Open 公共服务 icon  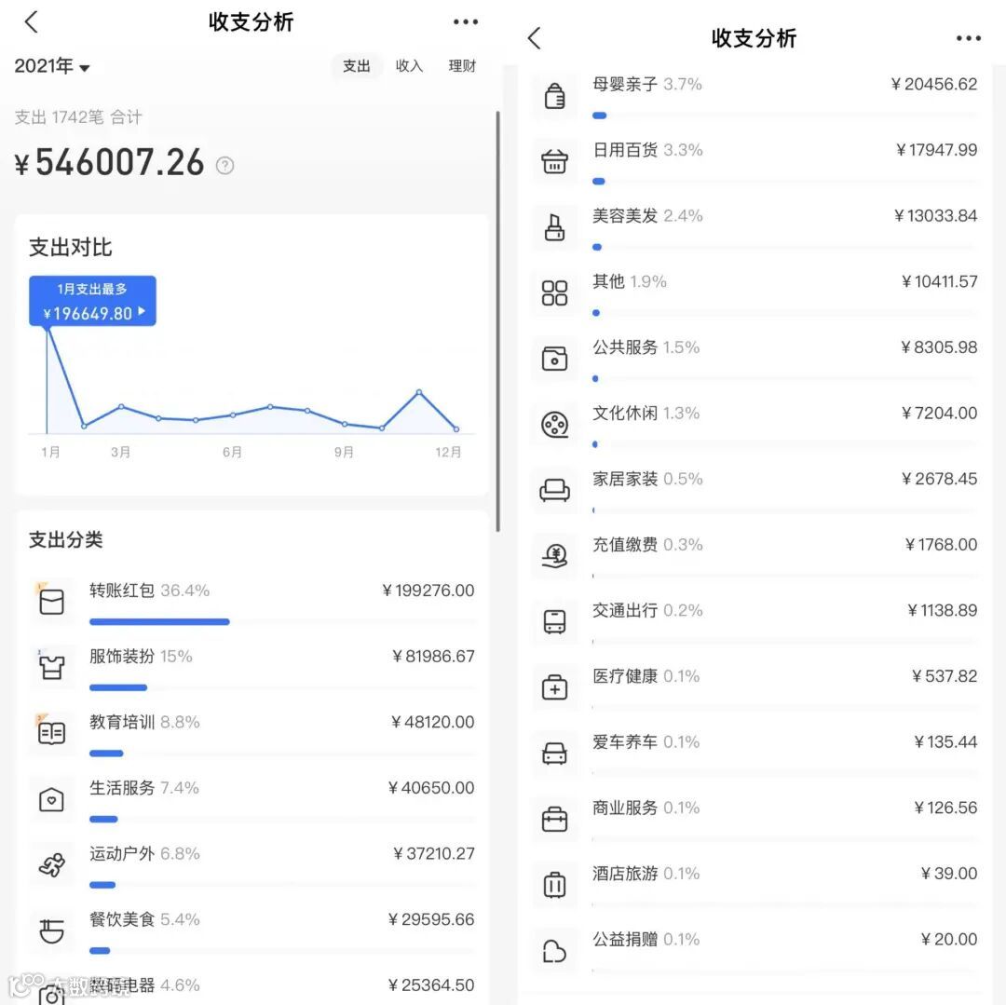click(x=554, y=359)
